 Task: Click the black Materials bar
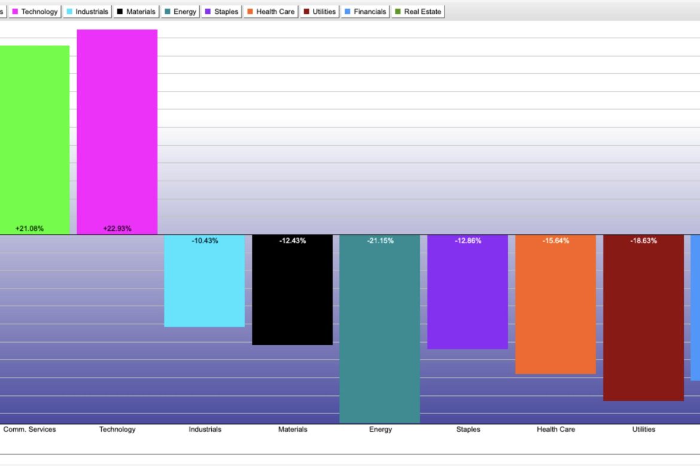tap(293, 290)
